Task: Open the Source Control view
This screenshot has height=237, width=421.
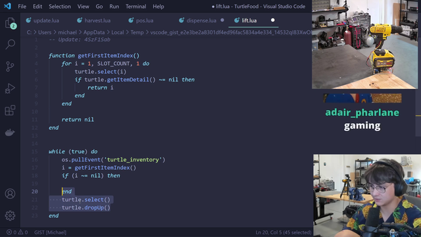Action: coord(10,66)
